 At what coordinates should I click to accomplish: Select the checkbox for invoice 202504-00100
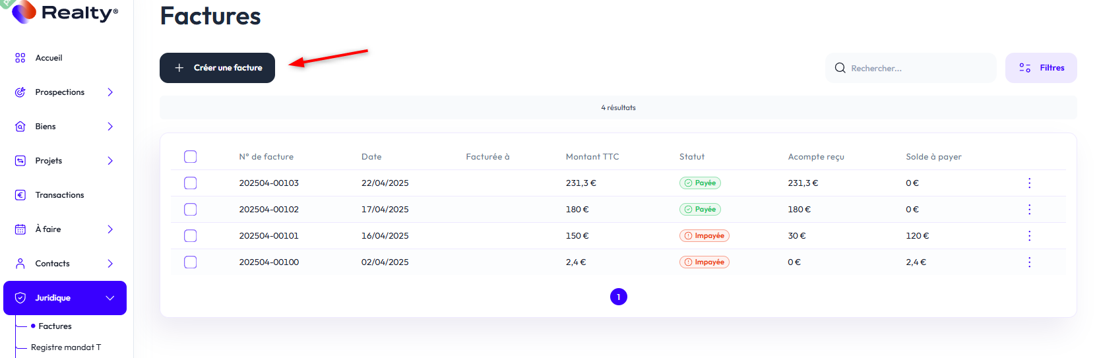(x=191, y=262)
